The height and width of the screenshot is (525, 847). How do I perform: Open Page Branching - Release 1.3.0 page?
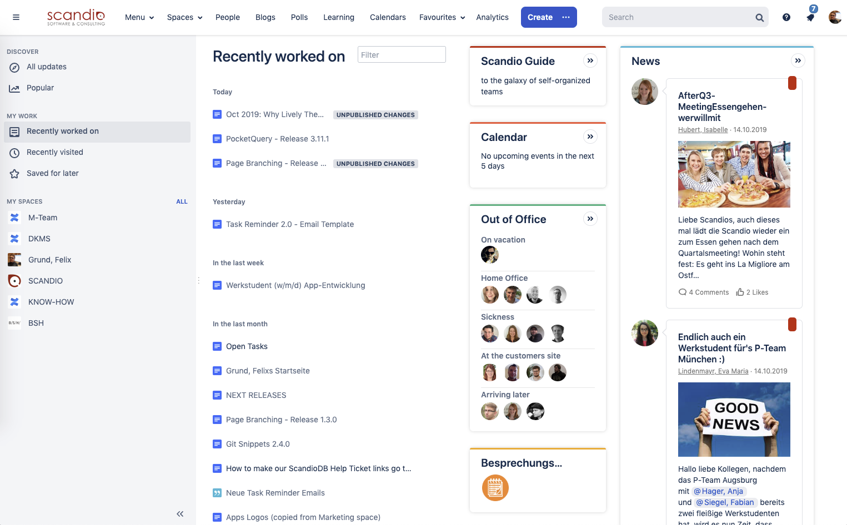click(282, 420)
